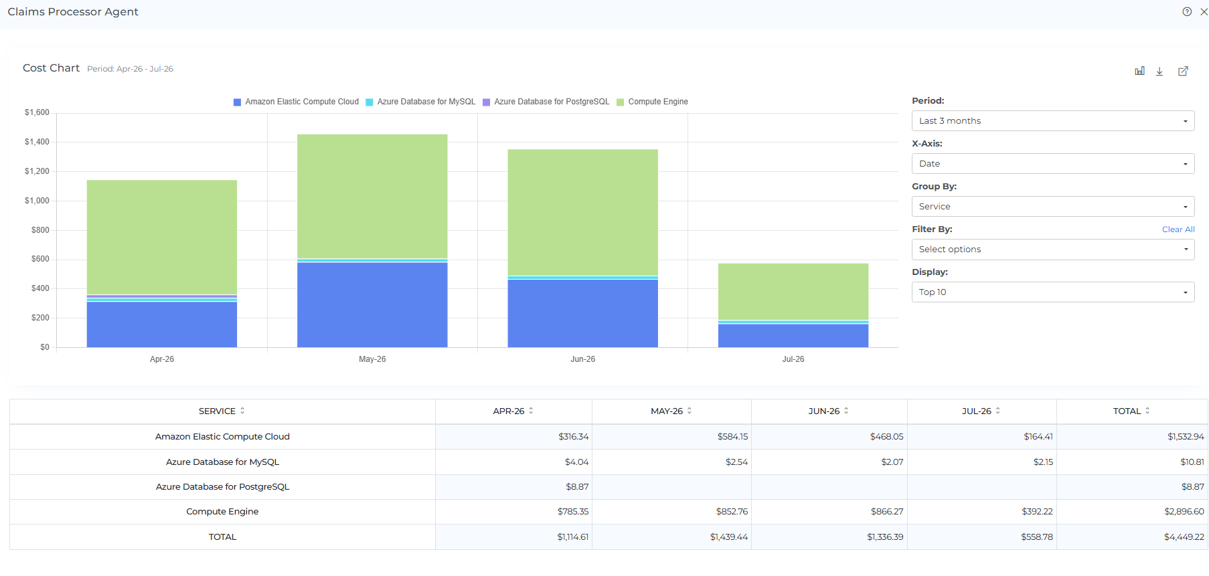This screenshot has height=576, width=1209.
Task: Open the Display Top 10 dropdown
Action: (1053, 292)
